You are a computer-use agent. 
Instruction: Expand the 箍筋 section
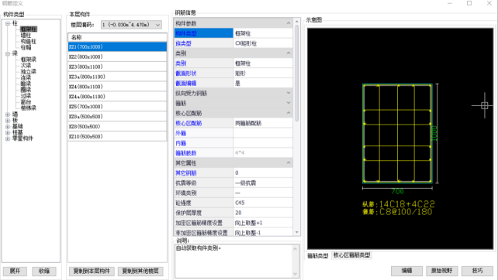pos(289,103)
